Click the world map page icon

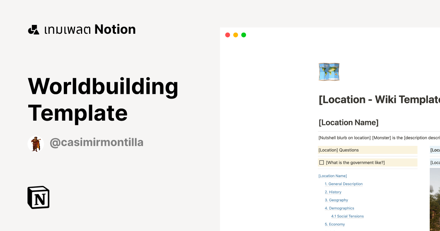(329, 71)
